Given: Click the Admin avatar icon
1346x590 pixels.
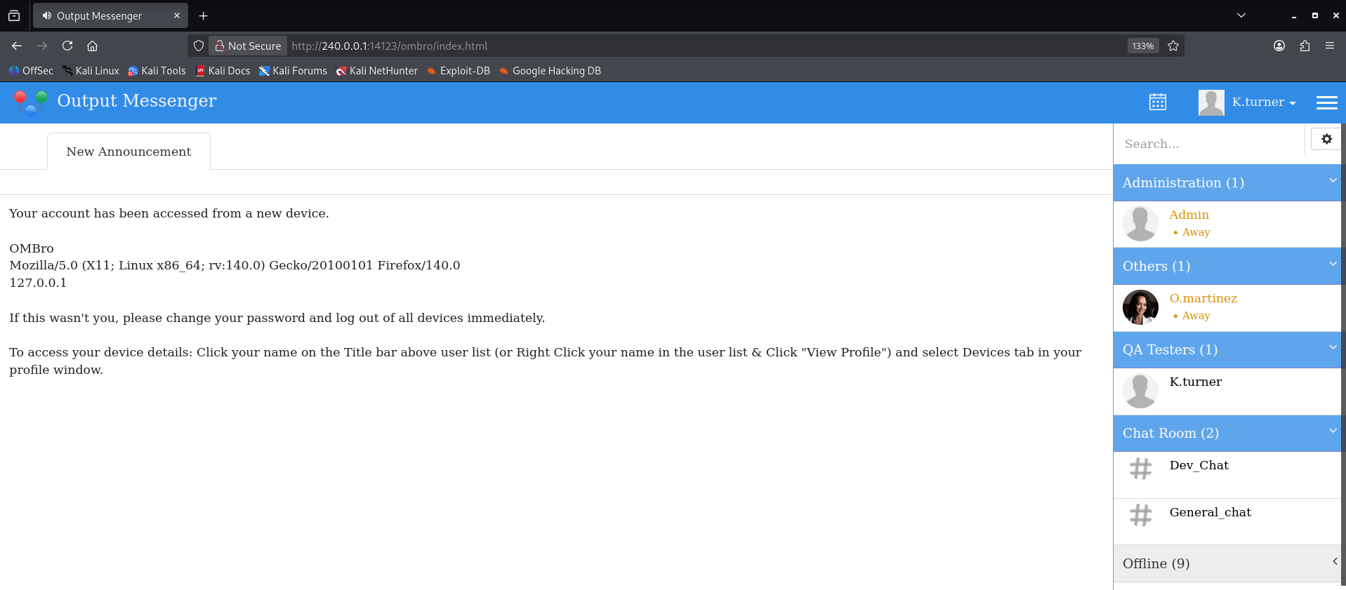Looking at the screenshot, I should 1140,224.
